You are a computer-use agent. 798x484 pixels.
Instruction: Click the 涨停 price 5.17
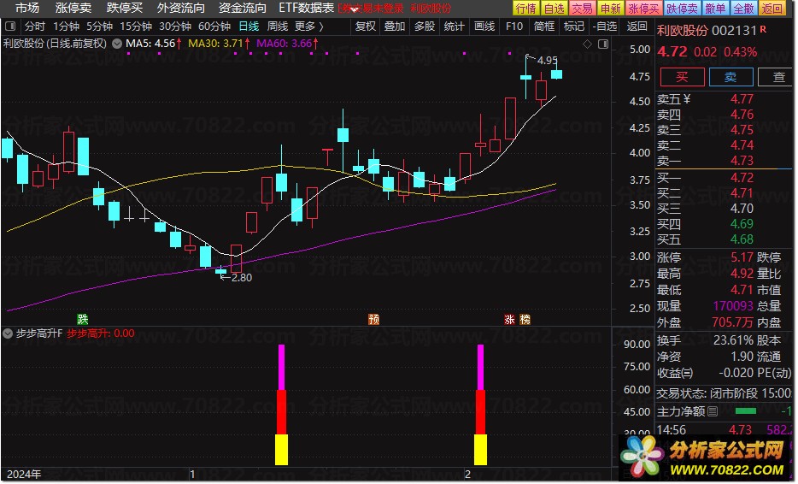tap(742, 257)
